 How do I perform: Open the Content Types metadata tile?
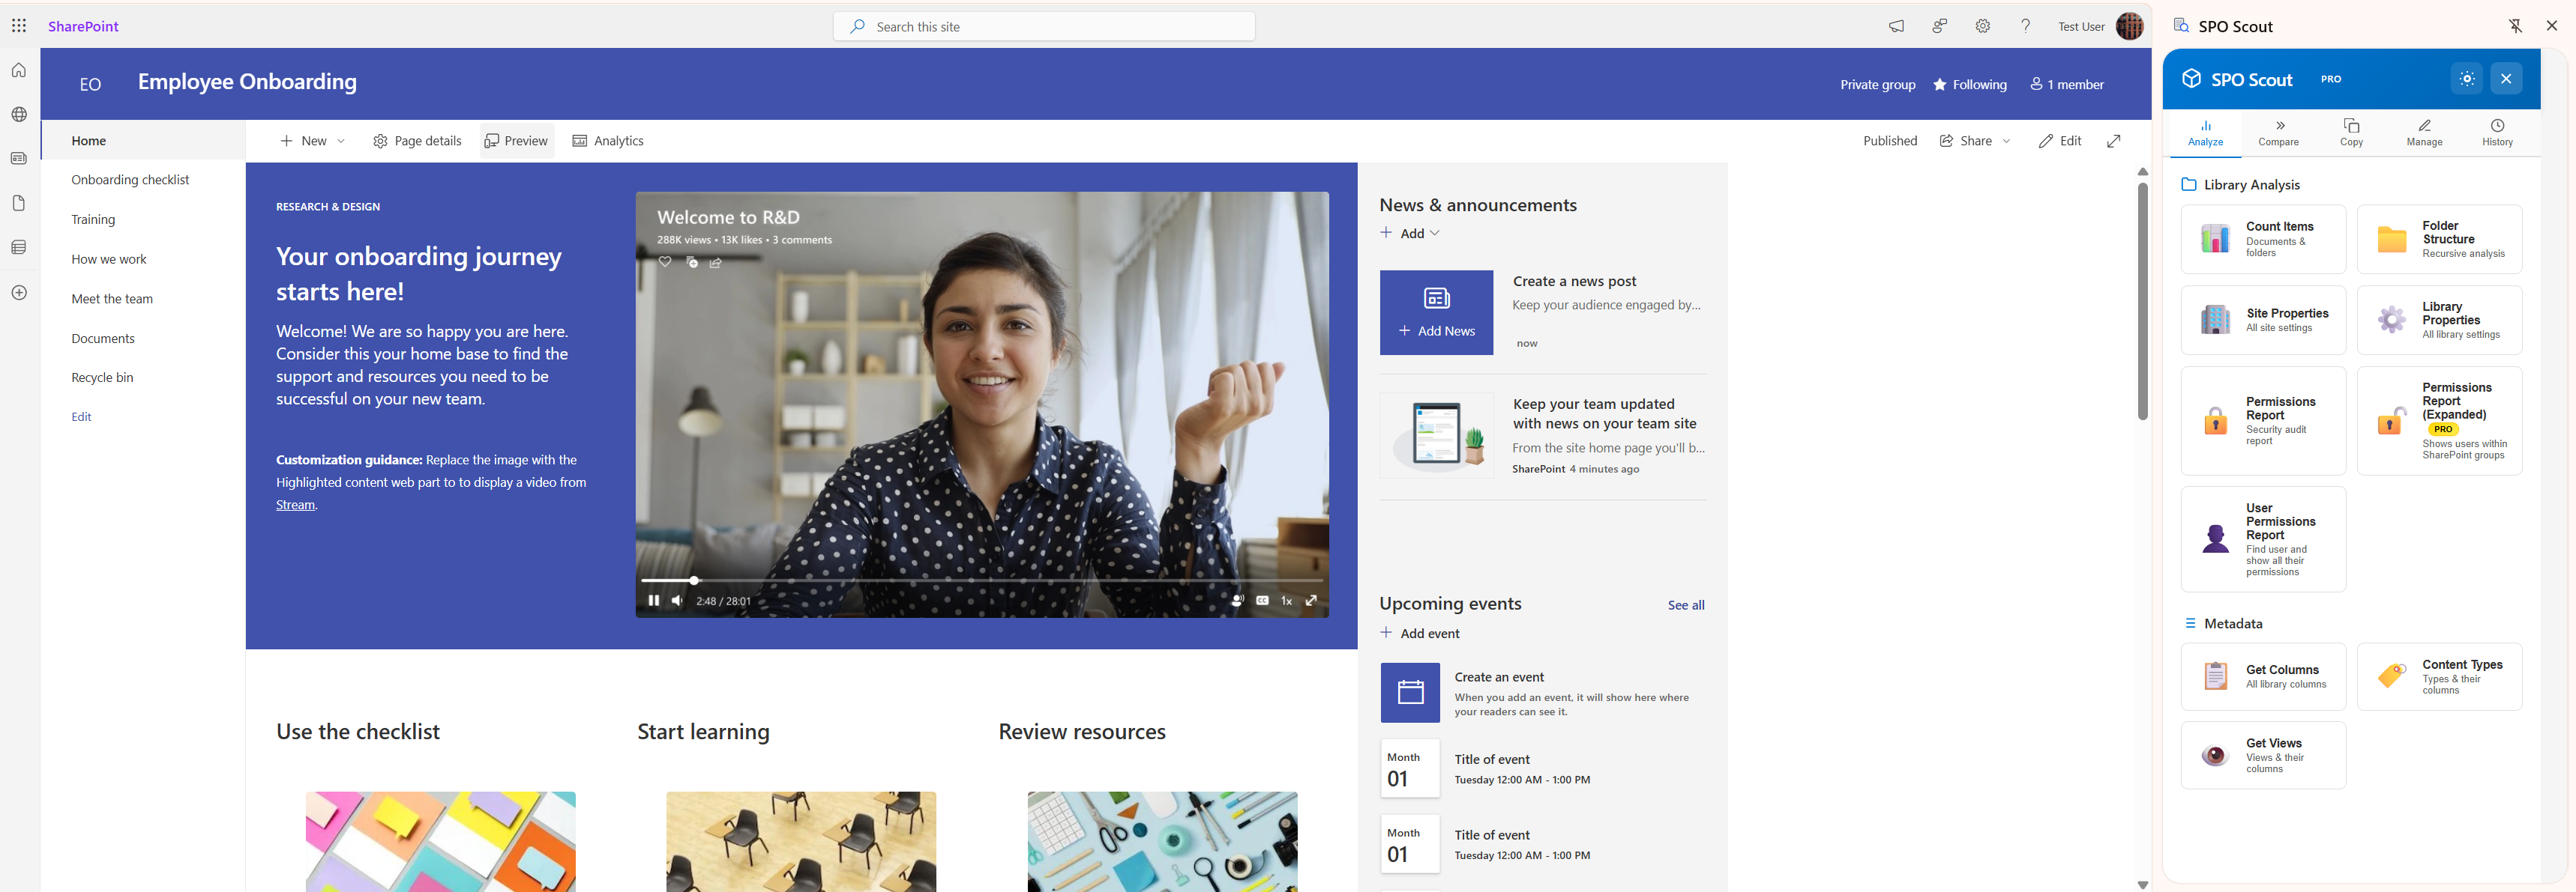[x=2438, y=676]
